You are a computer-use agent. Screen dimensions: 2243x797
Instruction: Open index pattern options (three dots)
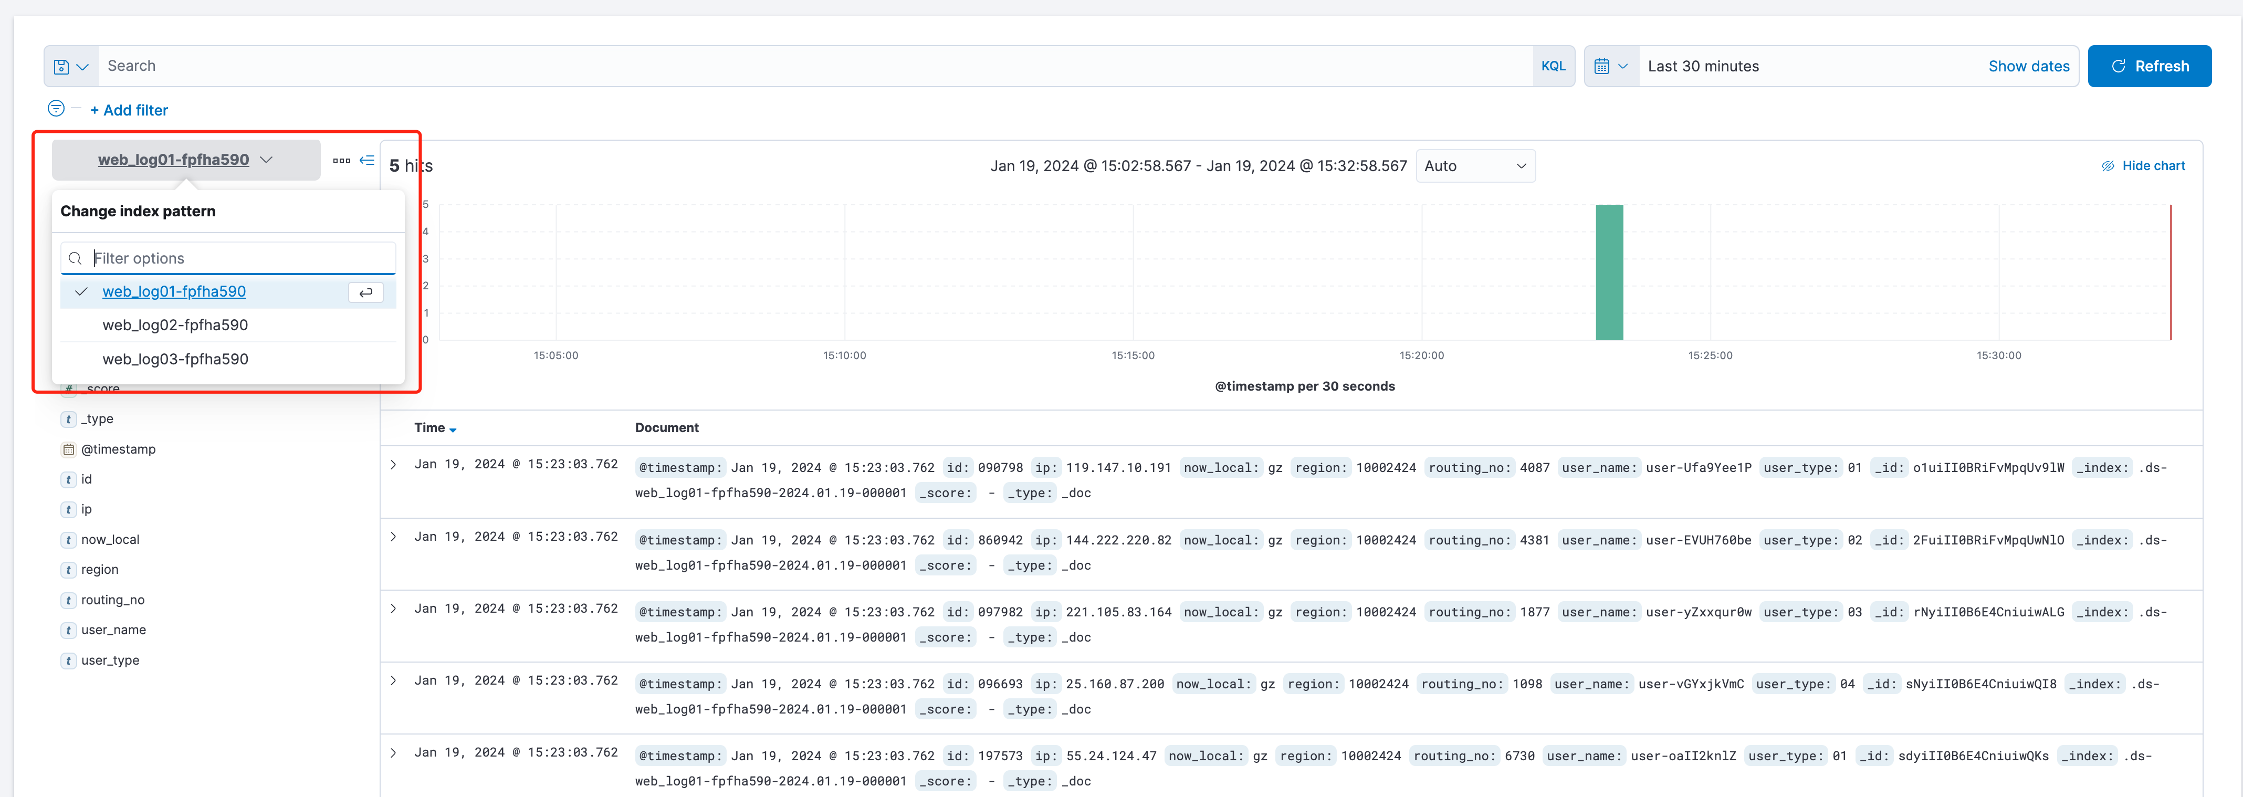(341, 160)
